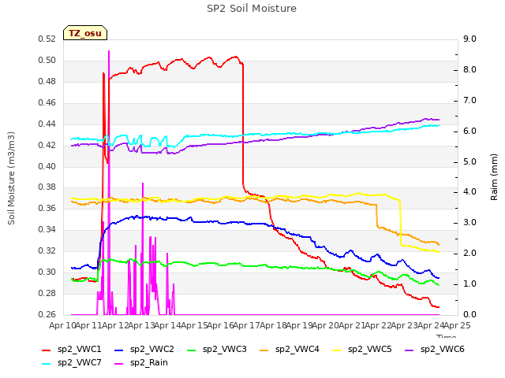Click the green sp2_VWC3 legend swatch
The image size is (505, 378).
pos(192,350)
